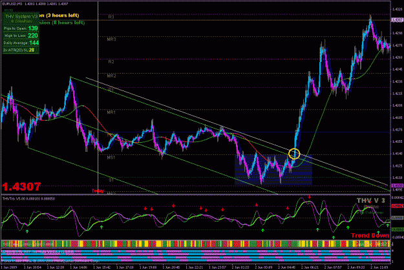This screenshot has height=270, width=404.
Task: Click the large red 1.4307 price display
Action: 21,187
